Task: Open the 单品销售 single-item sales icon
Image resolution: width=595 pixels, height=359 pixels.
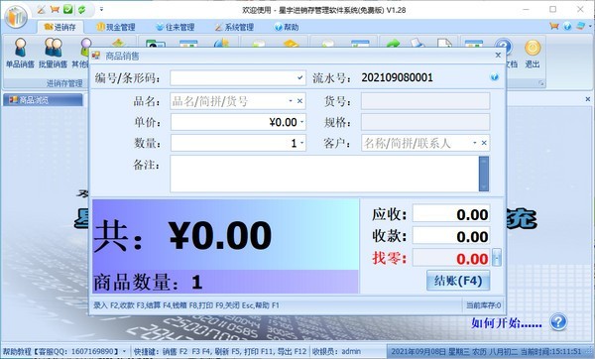Action: 20,53
